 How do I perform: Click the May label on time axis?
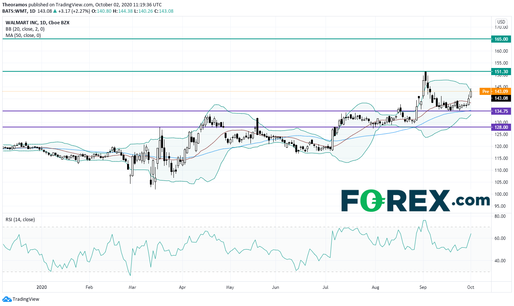pyautogui.click(x=230, y=288)
